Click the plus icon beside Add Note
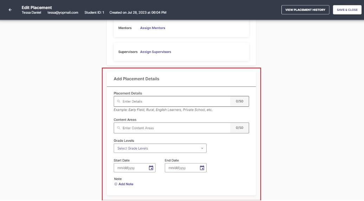This screenshot has width=364, height=201. [116, 184]
